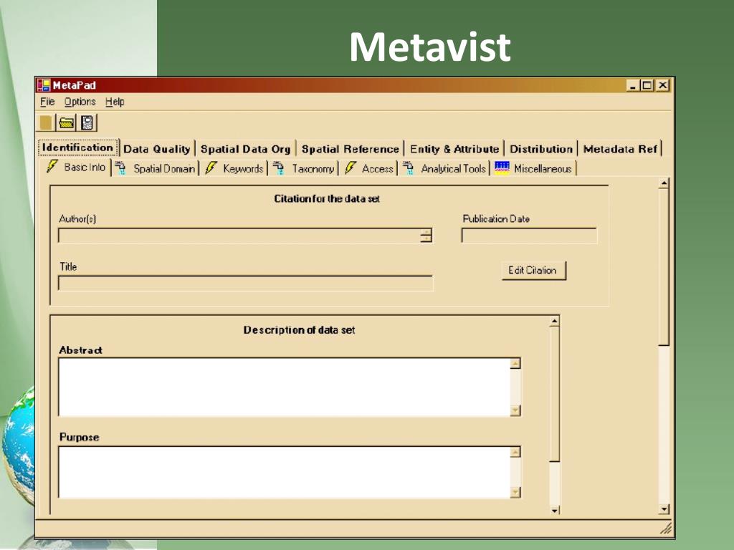Click the Purpose box scroll up arrow
The width and height of the screenshot is (734, 550).
tap(515, 452)
